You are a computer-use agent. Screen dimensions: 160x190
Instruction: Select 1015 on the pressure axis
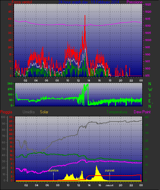pyautogui.click(x=148, y=19)
